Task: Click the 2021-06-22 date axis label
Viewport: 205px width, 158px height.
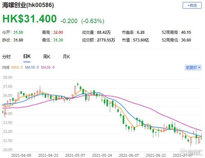Action: pos(156,156)
